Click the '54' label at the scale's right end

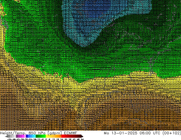[82, 139]
